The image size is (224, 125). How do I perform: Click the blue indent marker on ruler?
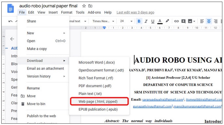click(104, 28)
